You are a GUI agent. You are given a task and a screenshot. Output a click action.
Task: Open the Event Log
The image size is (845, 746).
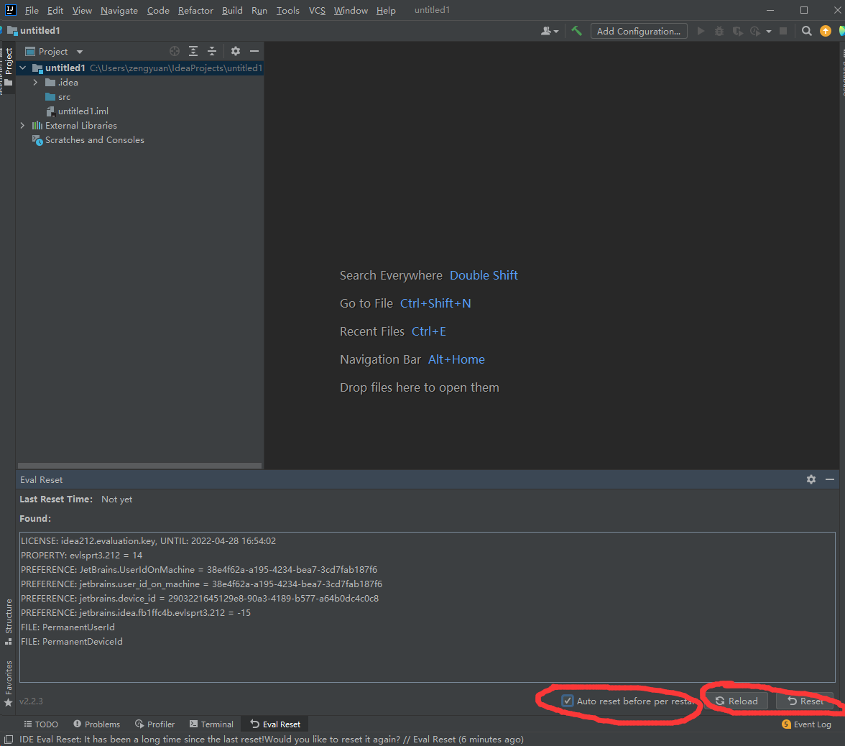point(806,724)
